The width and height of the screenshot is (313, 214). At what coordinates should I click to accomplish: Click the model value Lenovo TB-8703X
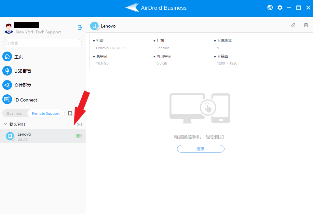pyautogui.click(x=111, y=48)
